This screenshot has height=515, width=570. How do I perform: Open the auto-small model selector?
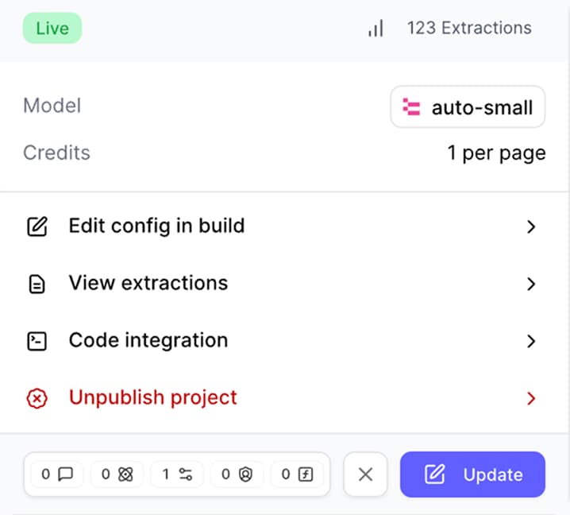(x=468, y=107)
